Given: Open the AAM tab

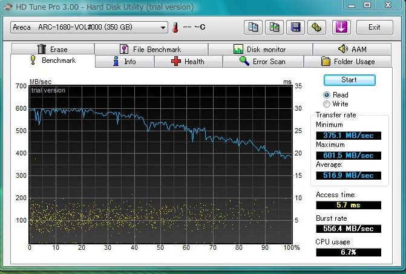Looking at the screenshot, I should coord(352,50).
